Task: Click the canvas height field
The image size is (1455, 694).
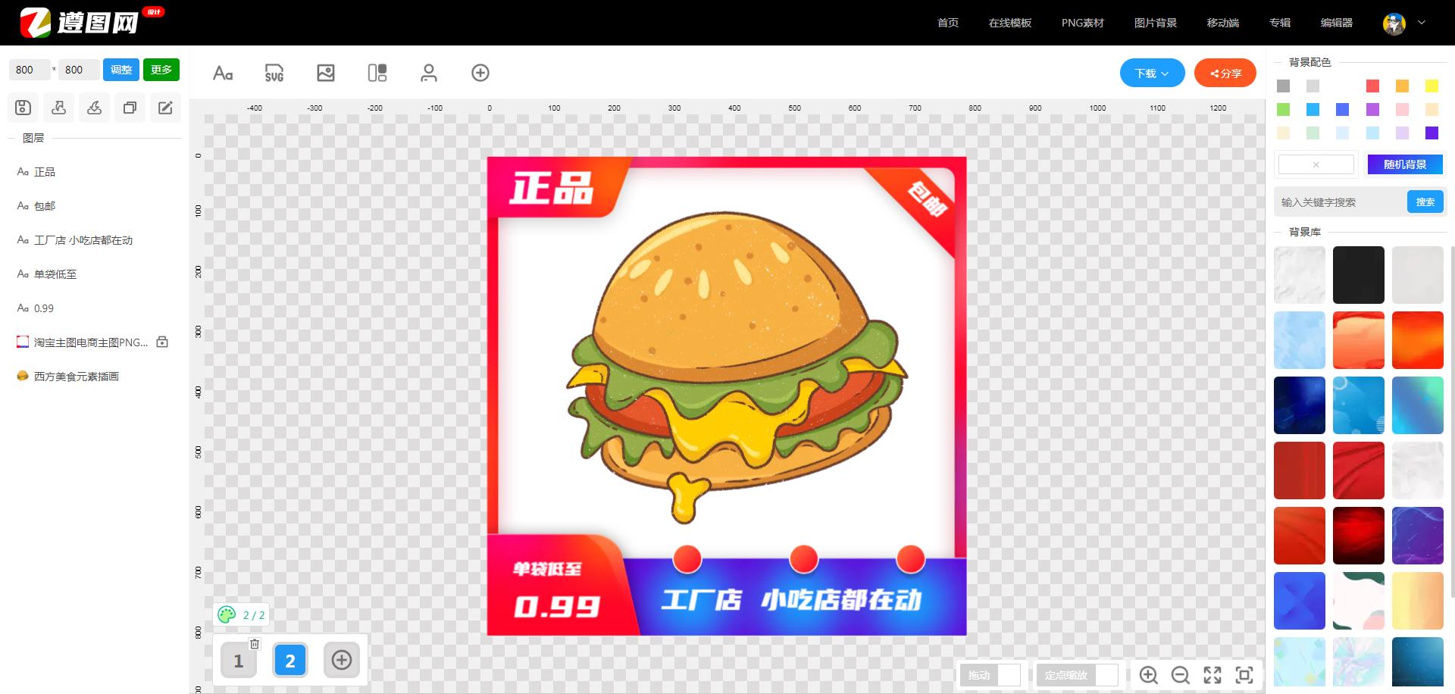Action: [79, 70]
